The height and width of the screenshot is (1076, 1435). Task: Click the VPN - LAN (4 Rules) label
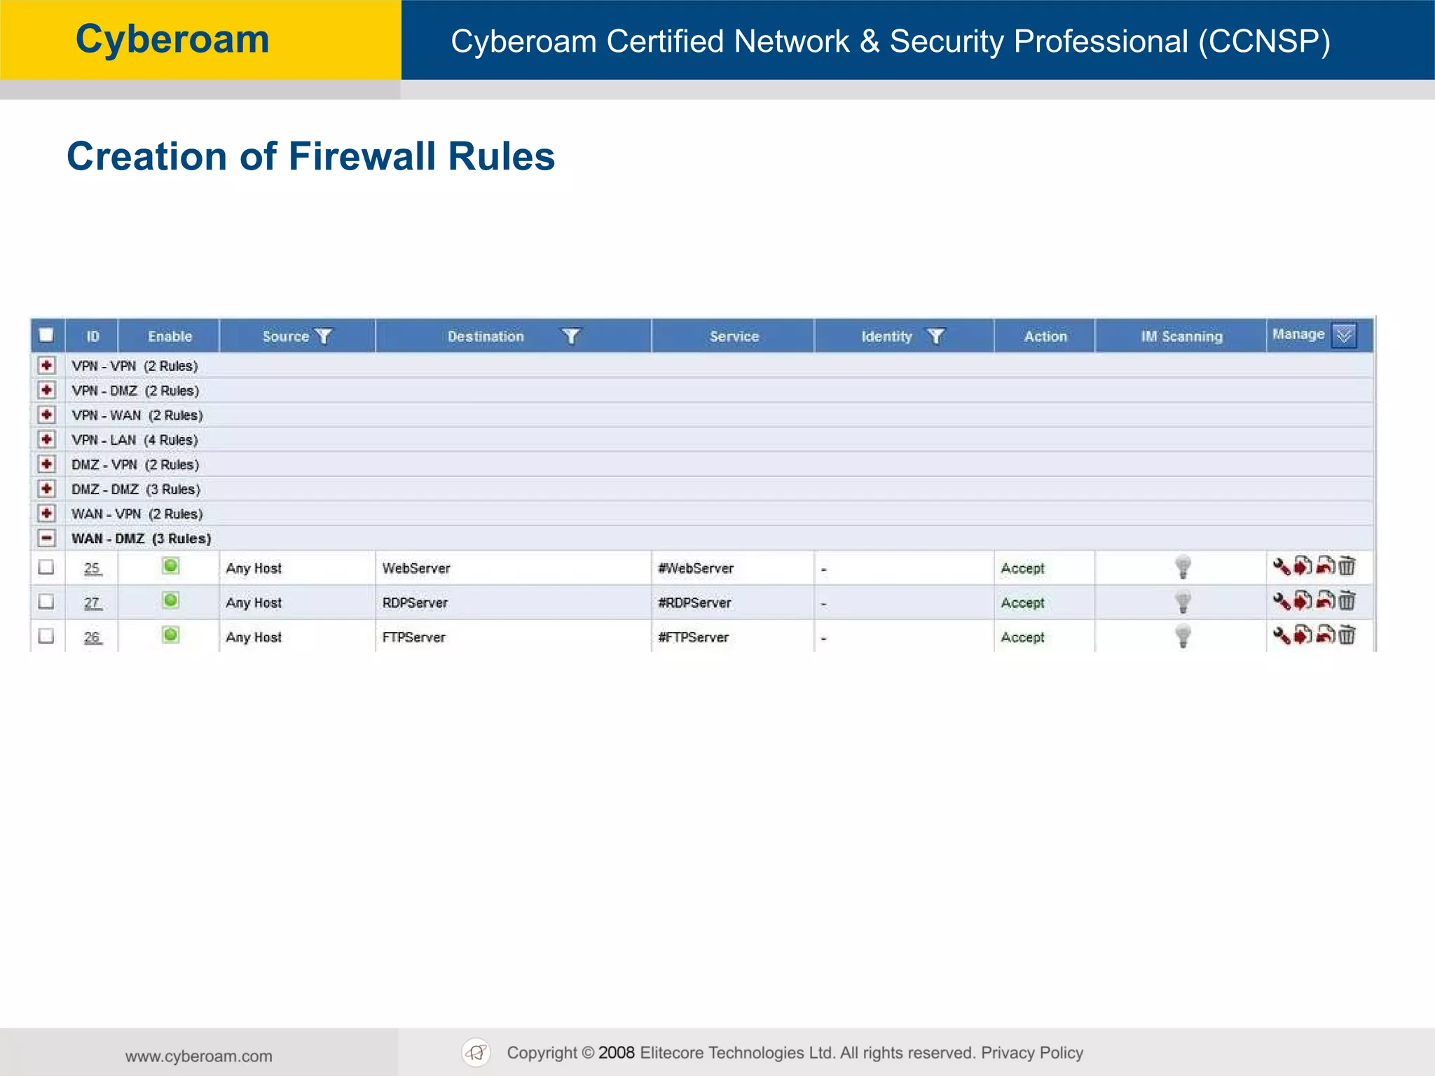(135, 440)
